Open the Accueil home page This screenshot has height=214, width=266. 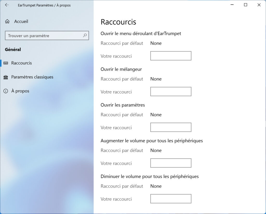point(21,21)
